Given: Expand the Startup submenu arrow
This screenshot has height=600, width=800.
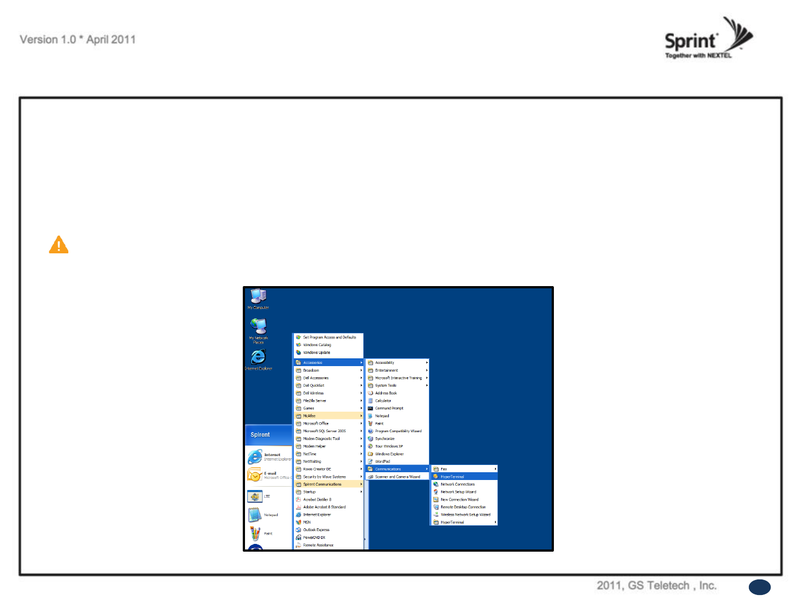Looking at the screenshot, I should (x=361, y=492).
